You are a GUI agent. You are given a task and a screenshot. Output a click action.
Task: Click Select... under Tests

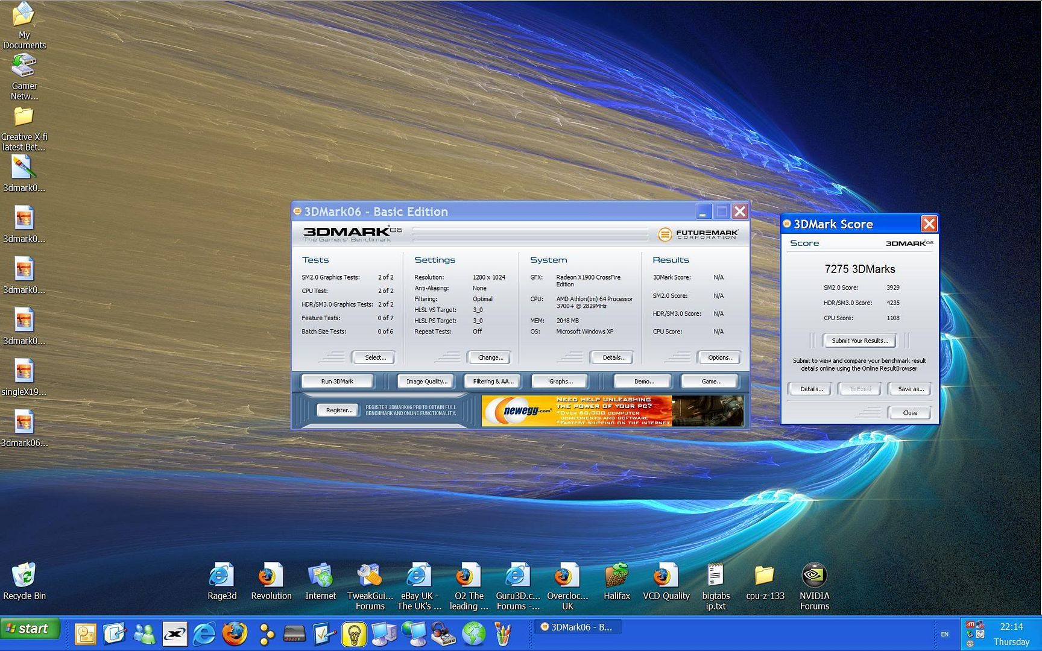(374, 357)
